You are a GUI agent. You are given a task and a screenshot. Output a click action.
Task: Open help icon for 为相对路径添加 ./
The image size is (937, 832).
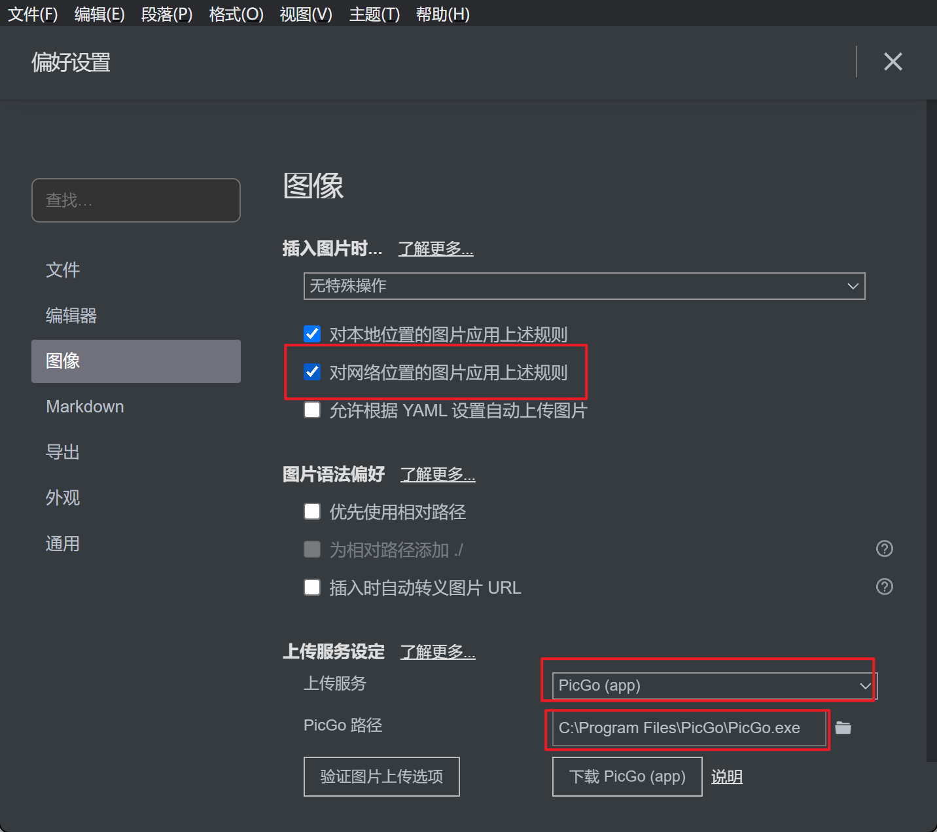point(885,549)
